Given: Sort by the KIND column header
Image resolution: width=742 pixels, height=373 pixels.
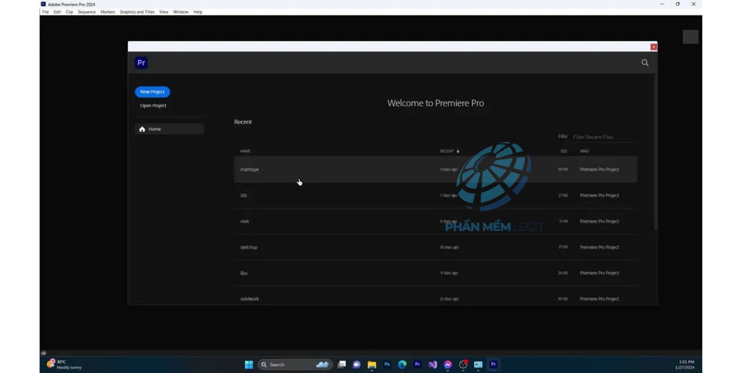Looking at the screenshot, I should click(585, 151).
